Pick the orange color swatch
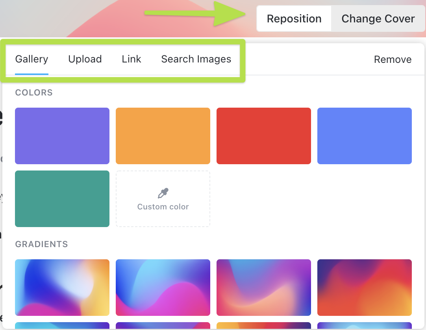 [x=163, y=136]
